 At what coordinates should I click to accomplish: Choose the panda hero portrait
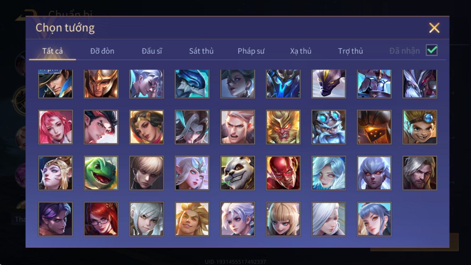tap(238, 173)
